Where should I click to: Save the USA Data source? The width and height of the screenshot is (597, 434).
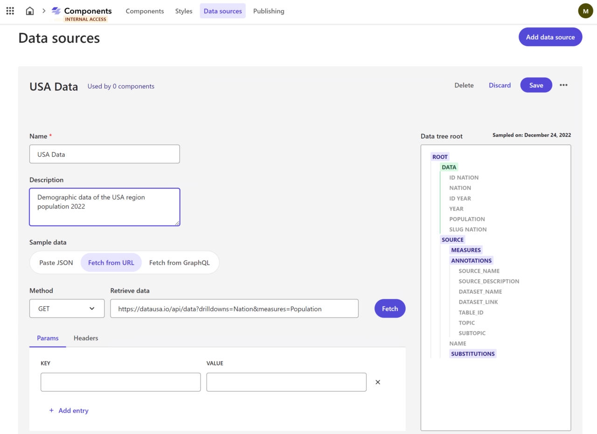(x=536, y=85)
